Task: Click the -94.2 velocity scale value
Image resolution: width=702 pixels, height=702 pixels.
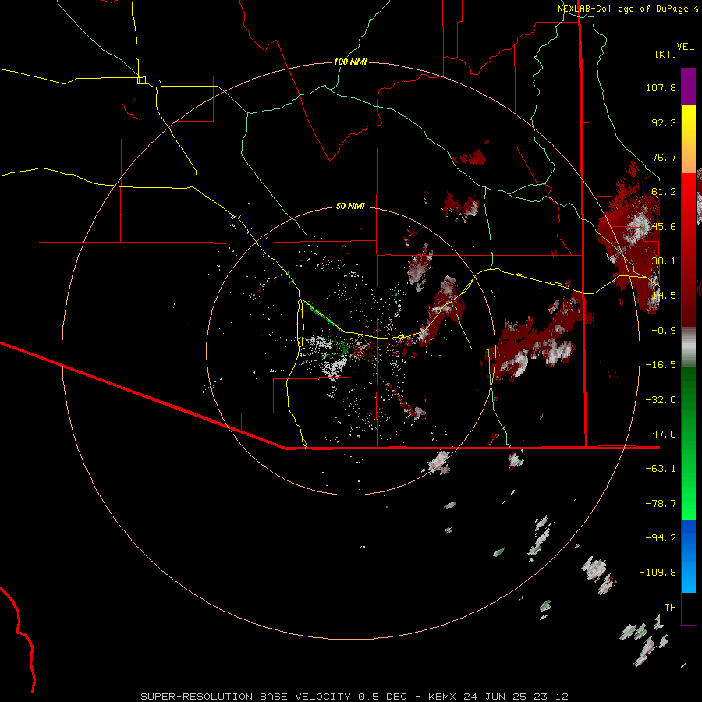Action: 661,538
